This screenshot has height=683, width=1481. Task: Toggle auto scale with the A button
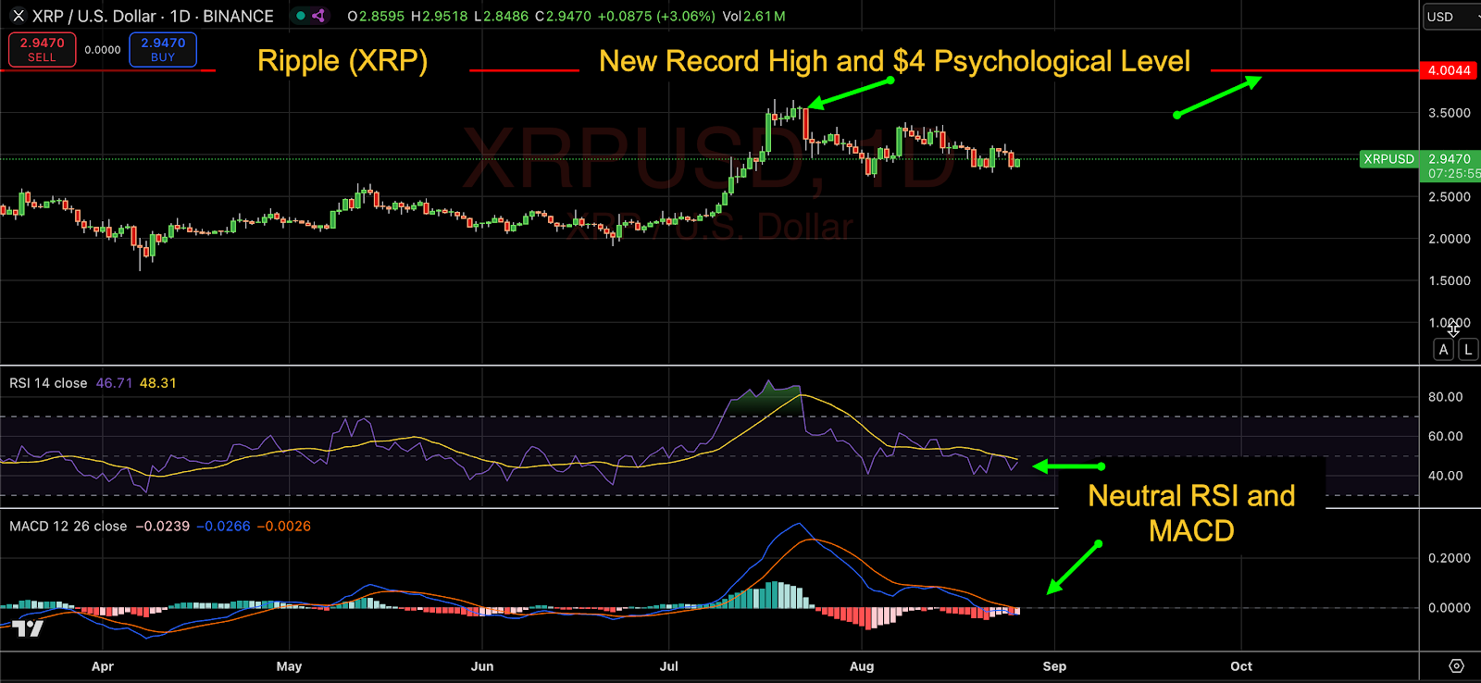pyautogui.click(x=1443, y=350)
